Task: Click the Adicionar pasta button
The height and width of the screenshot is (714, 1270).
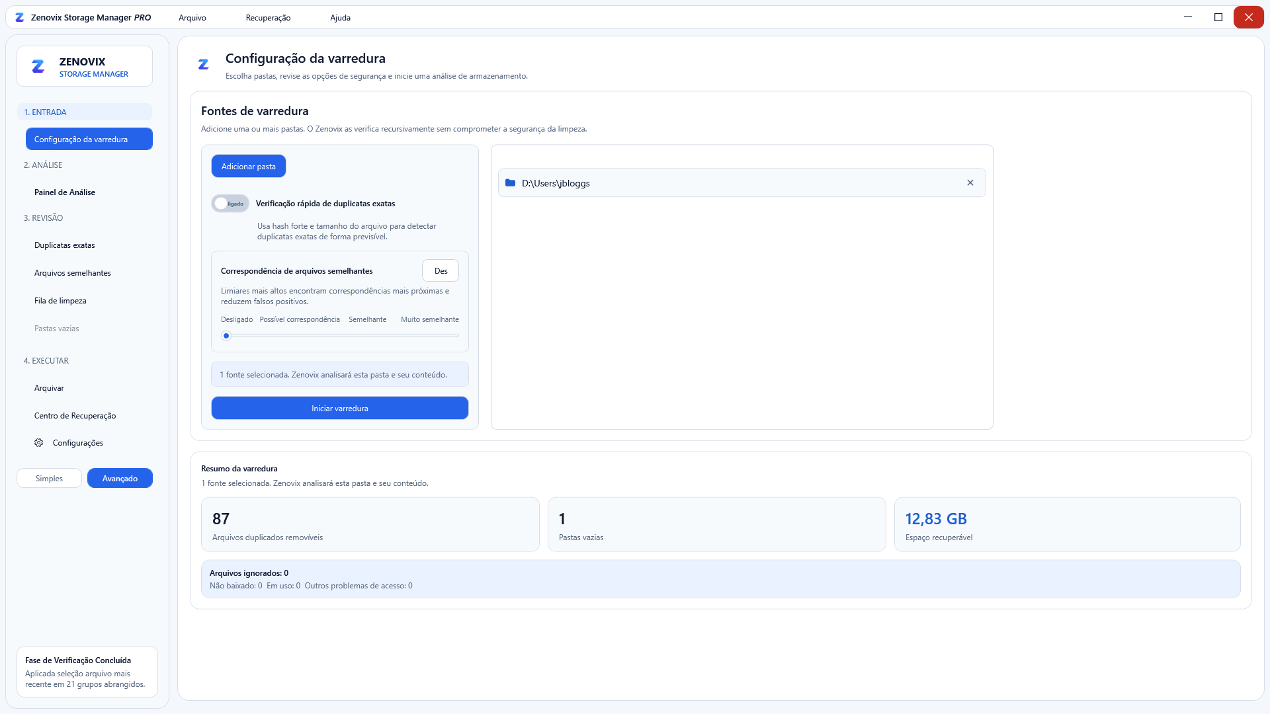Action: [249, 167]
